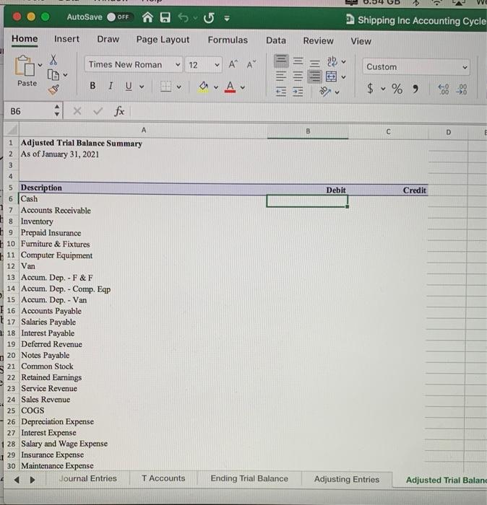Click Merge & Center icon
Image resolution: width=487 pixels, height=505 pixels.
pos(331,77)
